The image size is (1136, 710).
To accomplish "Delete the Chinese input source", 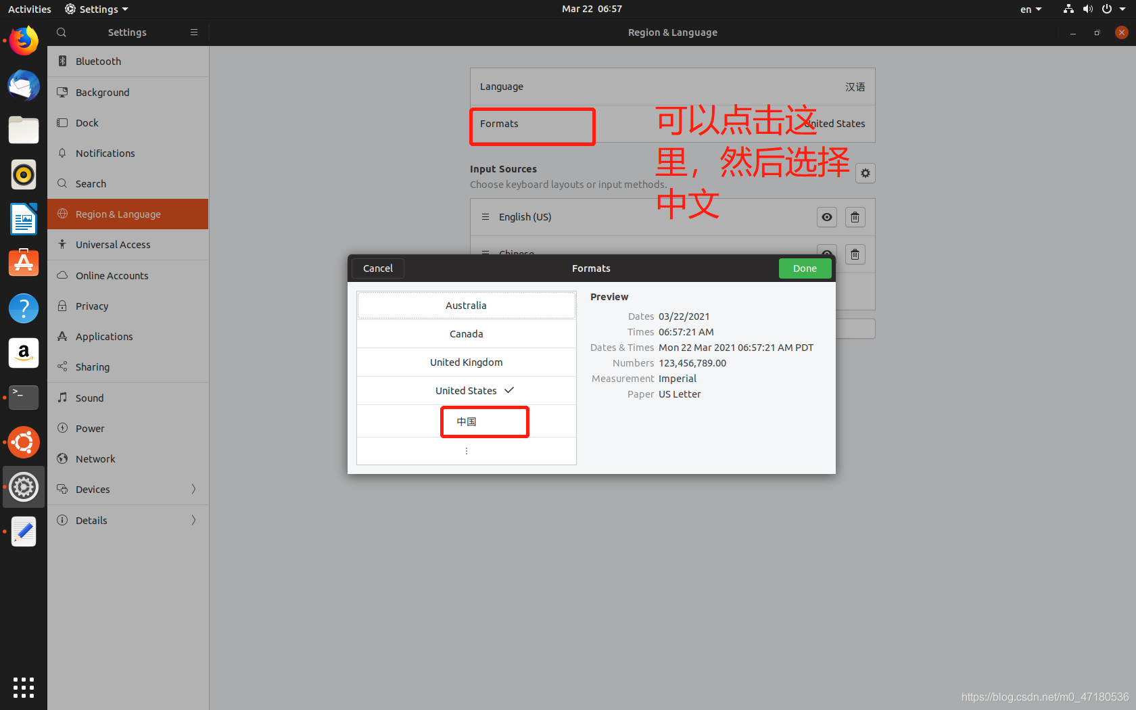I will click(855, 254).
